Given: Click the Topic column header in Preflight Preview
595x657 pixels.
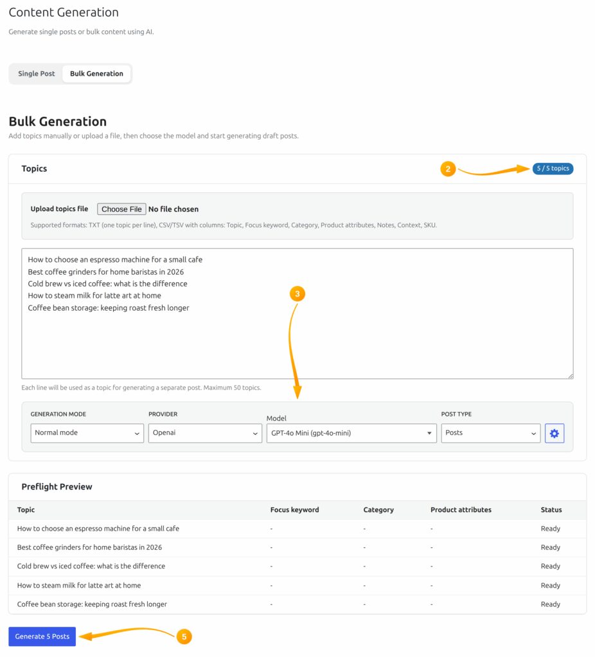Looking at the screenshot, I should click(x=26, y=510).
